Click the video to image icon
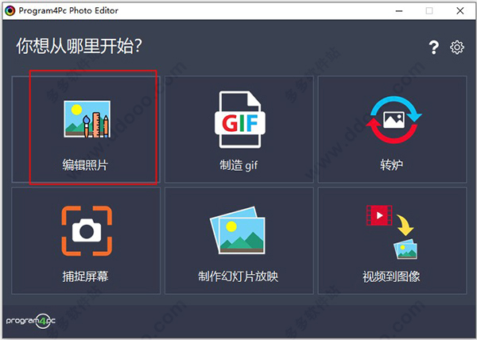Image resolution: width=477 pixels, height=340 pixels. tap(392, 232)
